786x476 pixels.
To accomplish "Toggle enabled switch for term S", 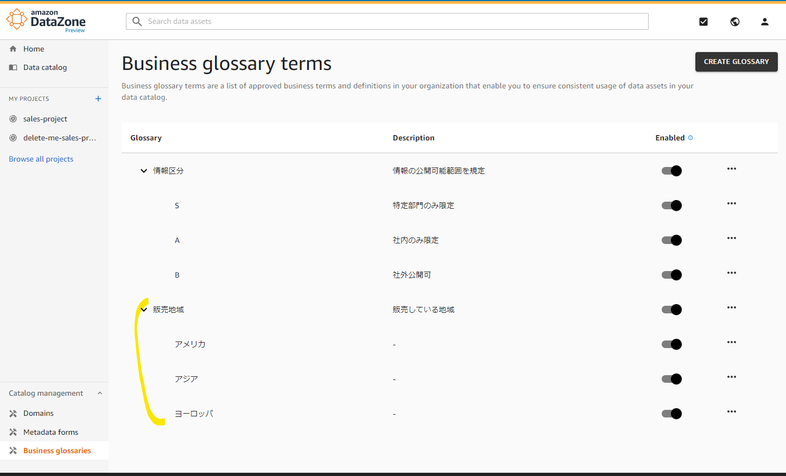I will tap(671, 205).
